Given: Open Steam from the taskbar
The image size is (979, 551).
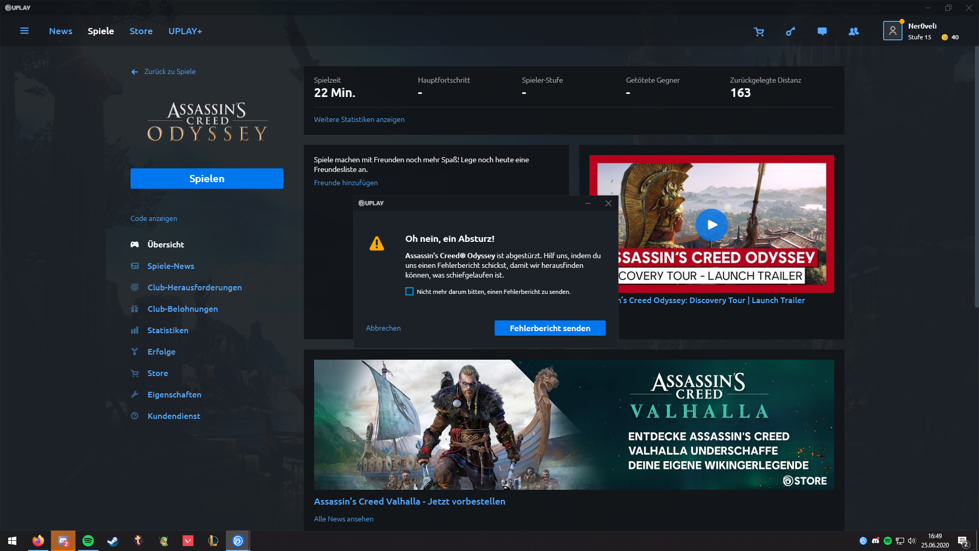Looking at the screenshot, I should tap(113, 541).
